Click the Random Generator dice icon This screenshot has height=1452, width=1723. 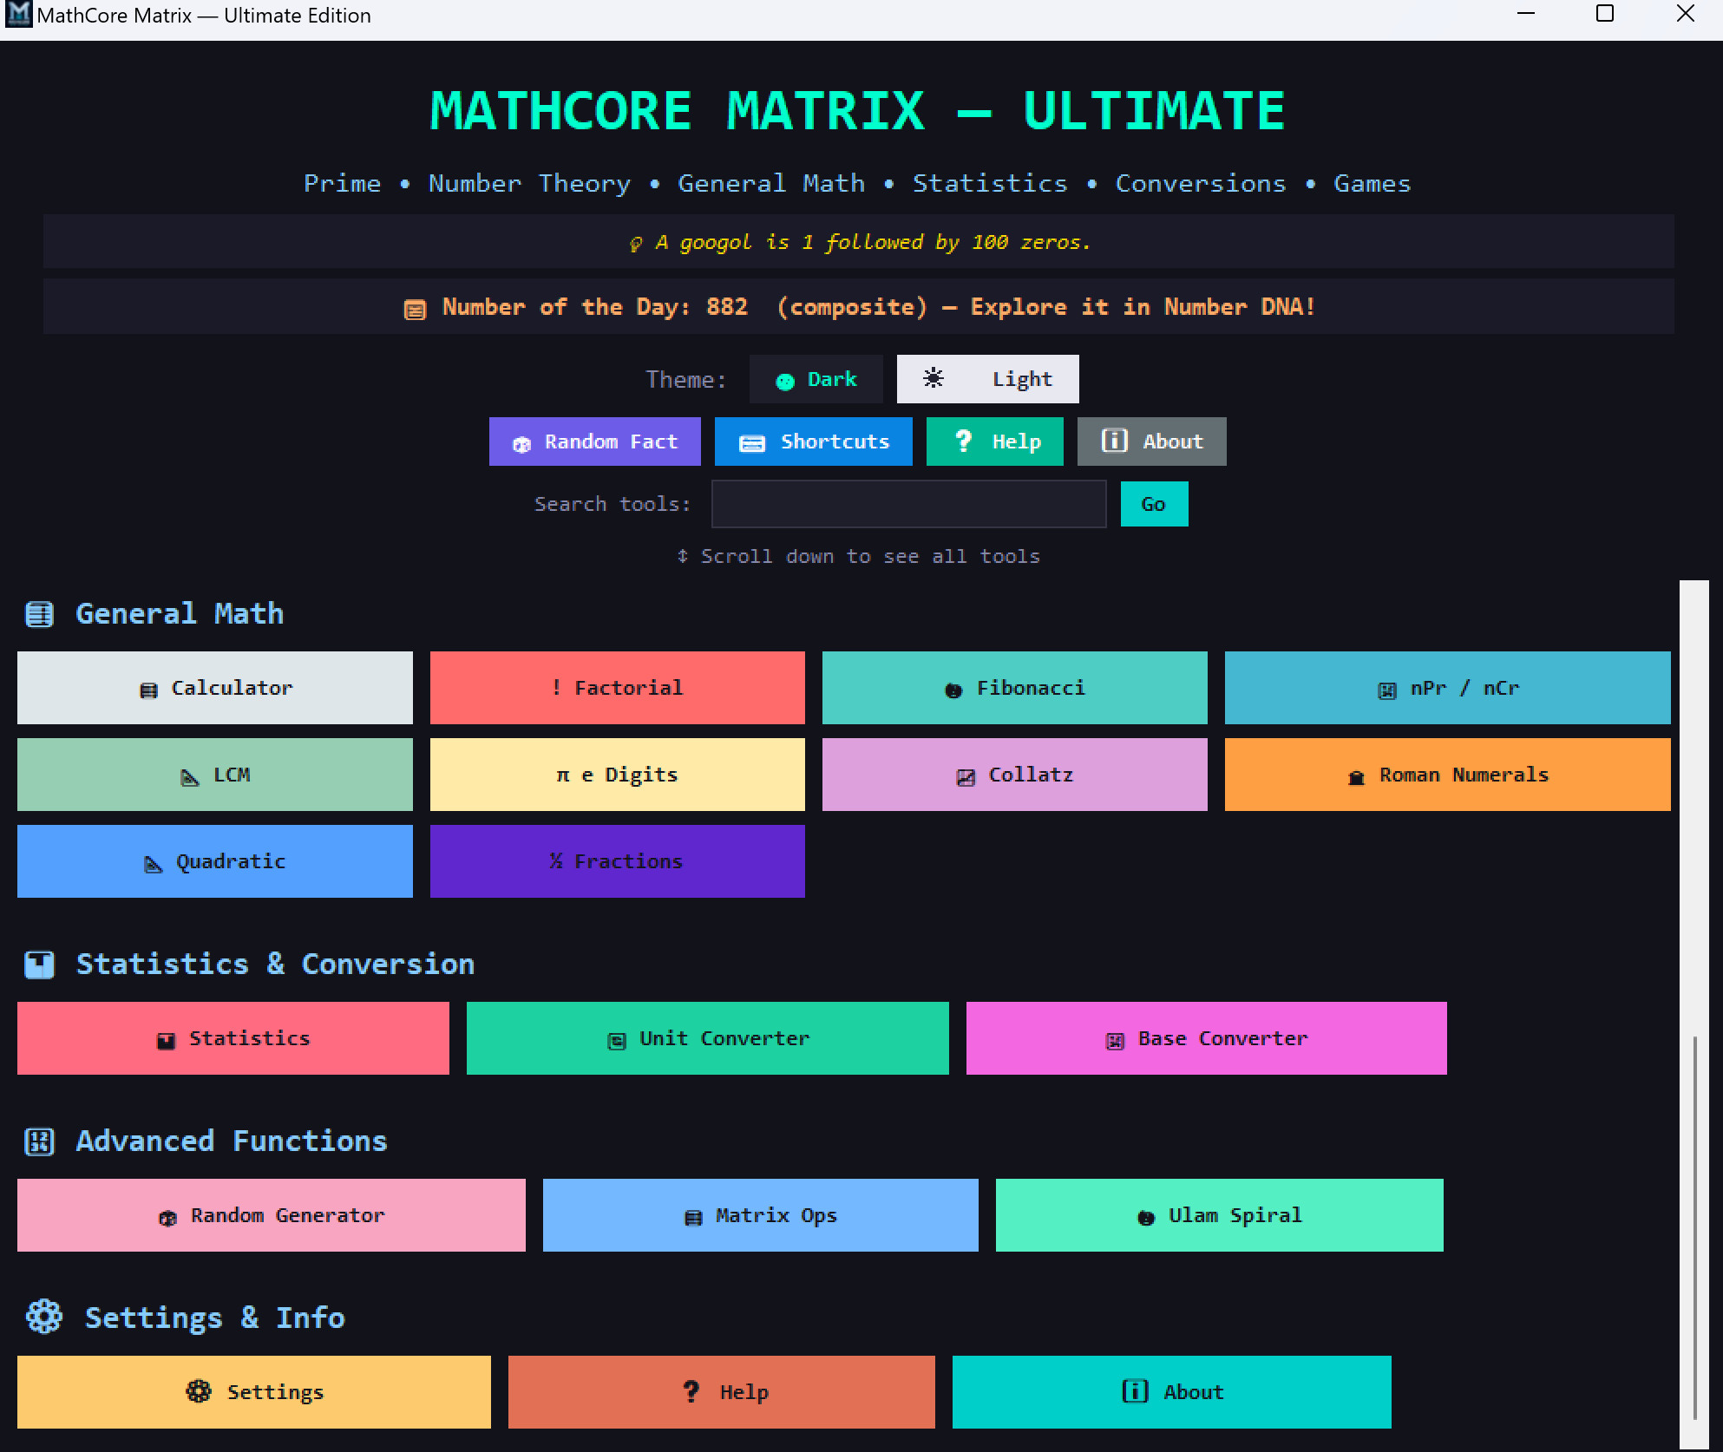(168, 1218)
